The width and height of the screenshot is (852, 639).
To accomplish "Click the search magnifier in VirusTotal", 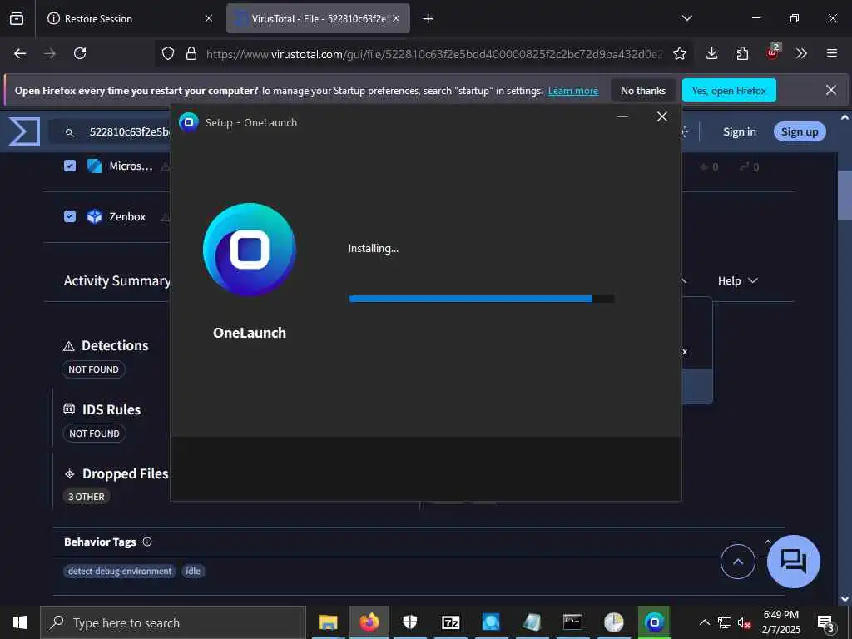I will click(x=70, y=132).
